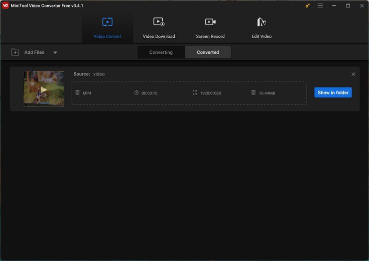Switch to the Converting list
This screenshot has height=261, width=369.
(161, 52)
